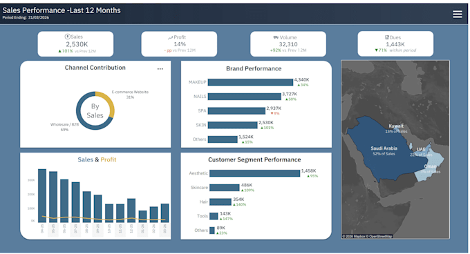Click the SKIN brand bar
The width and height of the screenshot is (470, 254).
pyautogui.click(x=233, y=125)
